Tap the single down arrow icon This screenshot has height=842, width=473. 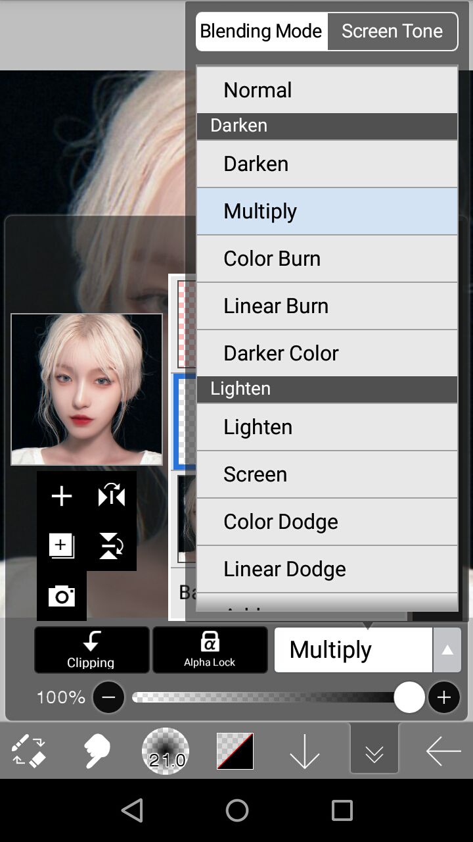pyautogui.click(x=305, y=751)
